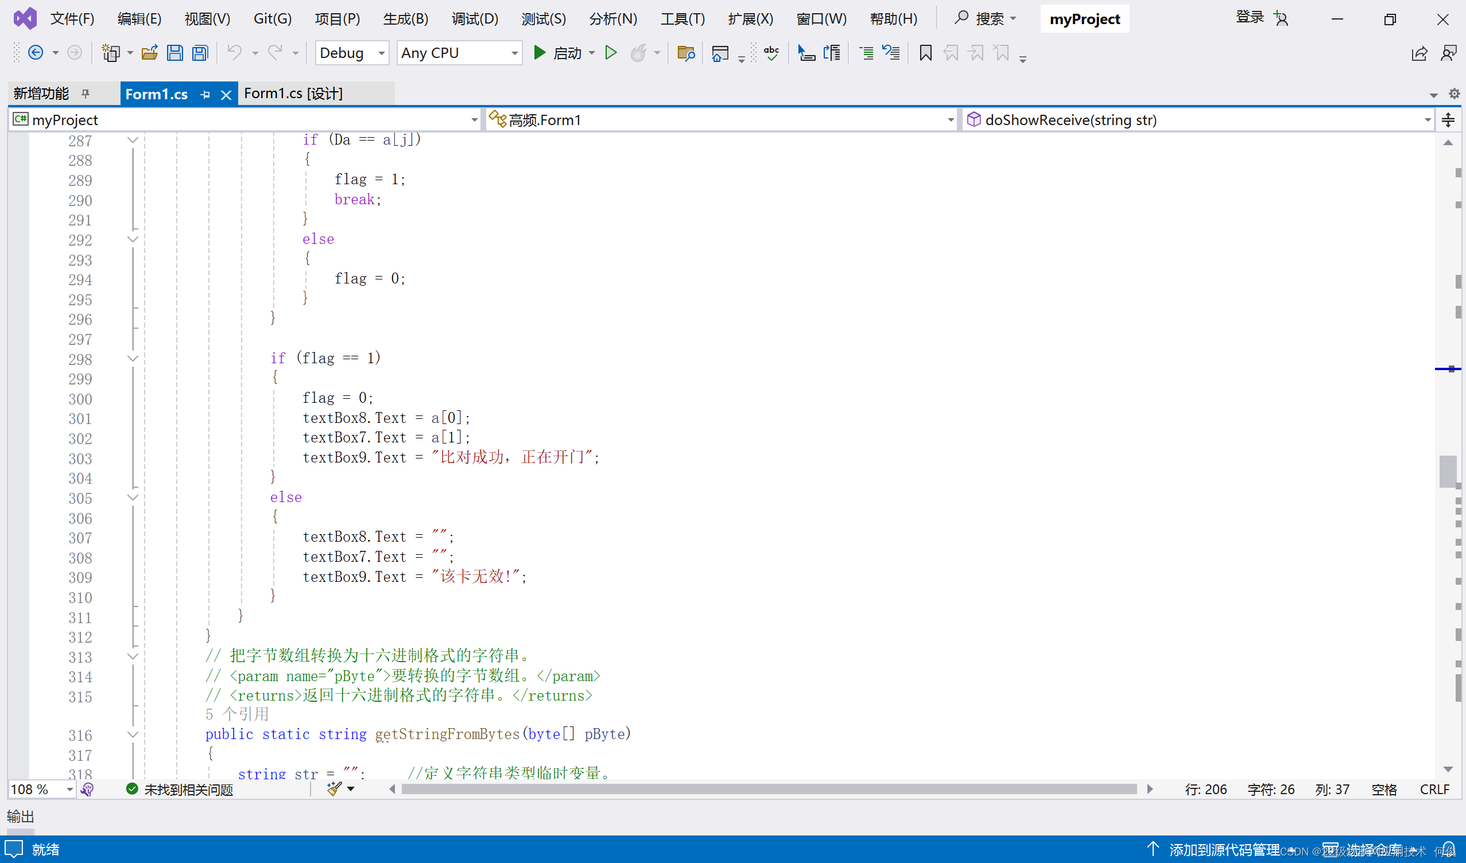
Task: Open the 调试(D) menu
Action: pos(475,18)
